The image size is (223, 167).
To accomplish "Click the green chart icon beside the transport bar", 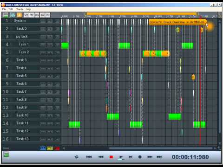I will coord(6,154).
